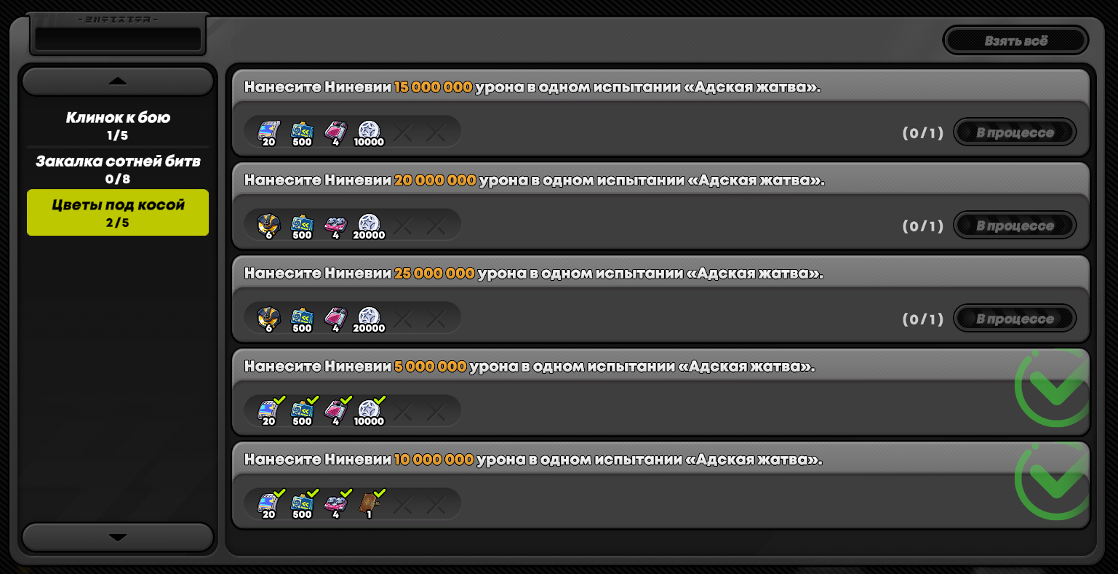1118x574 pixels.
Task: Click the up arrow above the category list
Action: (x=118, y=81)
